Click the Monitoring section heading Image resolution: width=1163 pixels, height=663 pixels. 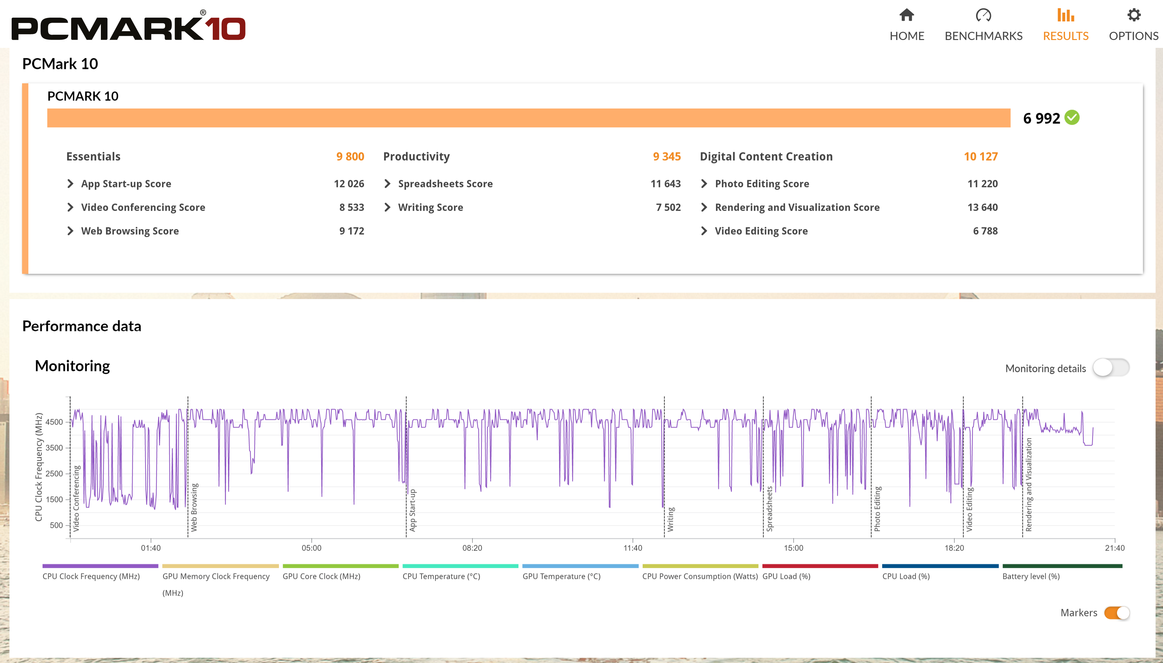[x=72, y=366]
